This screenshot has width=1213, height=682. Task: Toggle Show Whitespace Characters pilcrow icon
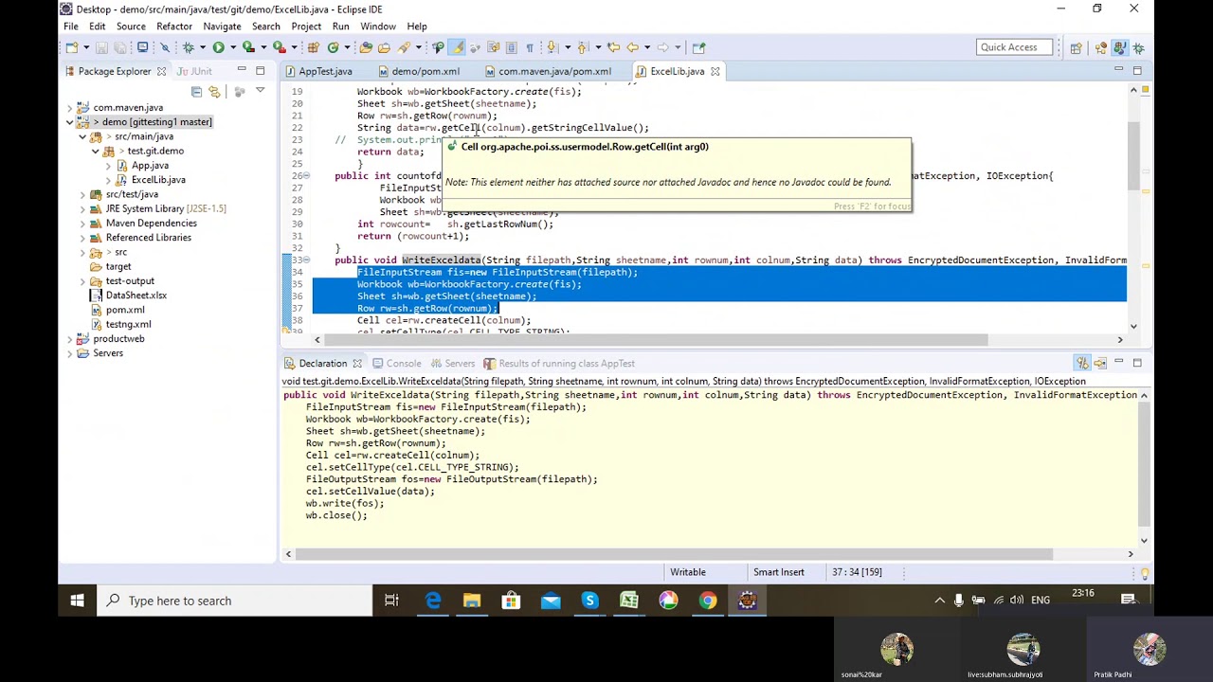coord(530,47)
